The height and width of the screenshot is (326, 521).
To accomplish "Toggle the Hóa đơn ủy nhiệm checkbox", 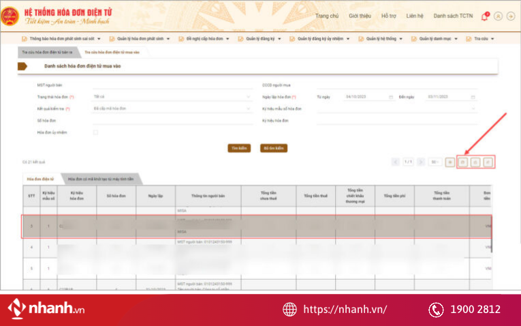I will (x=96, y=132).
